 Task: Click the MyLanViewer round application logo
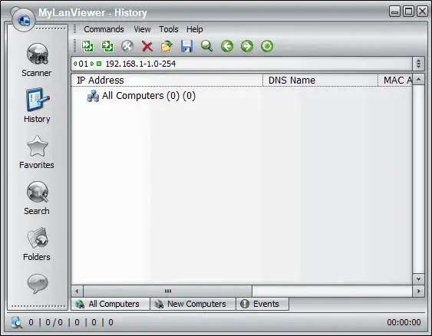click(24, 19)
